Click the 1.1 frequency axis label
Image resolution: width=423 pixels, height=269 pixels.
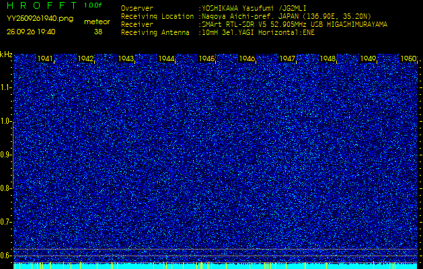tap(5, 87)
